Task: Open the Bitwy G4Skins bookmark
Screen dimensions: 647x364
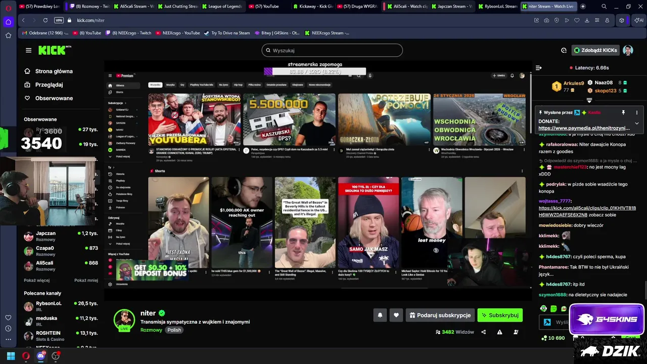Action: [x=276, y=33]
